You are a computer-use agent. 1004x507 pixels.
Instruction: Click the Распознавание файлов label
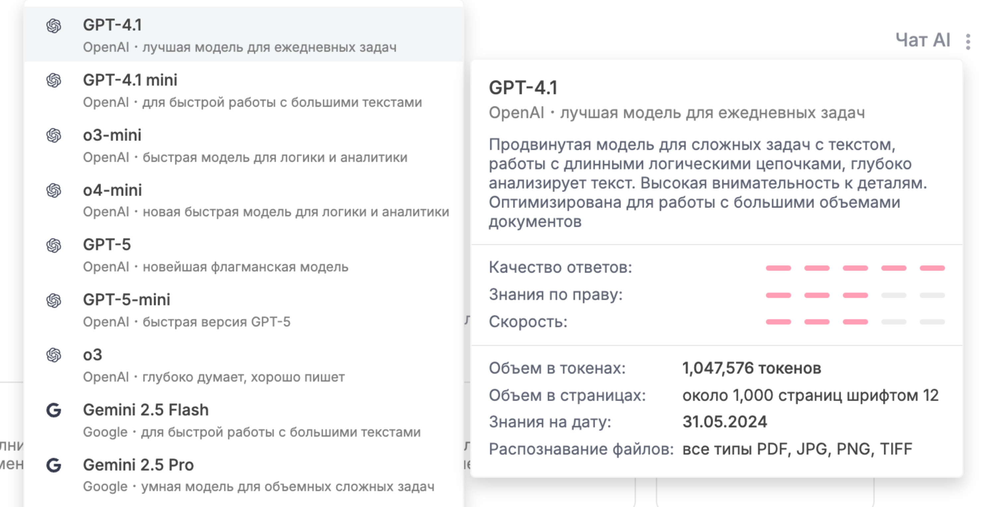point(581,449)
